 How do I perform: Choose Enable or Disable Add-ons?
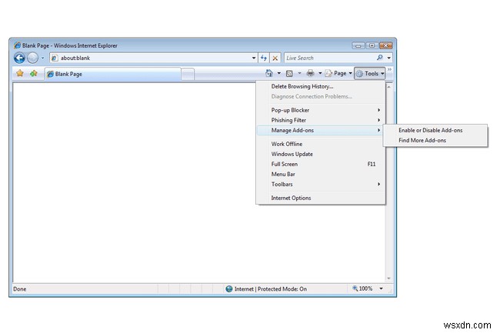pyautogui.click(x=435, y=130)
